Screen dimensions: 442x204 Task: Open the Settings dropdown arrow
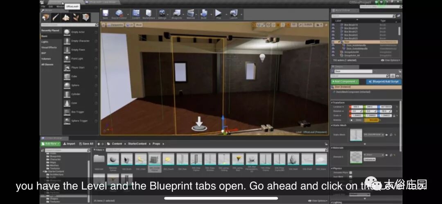click(x=168, y=15)
